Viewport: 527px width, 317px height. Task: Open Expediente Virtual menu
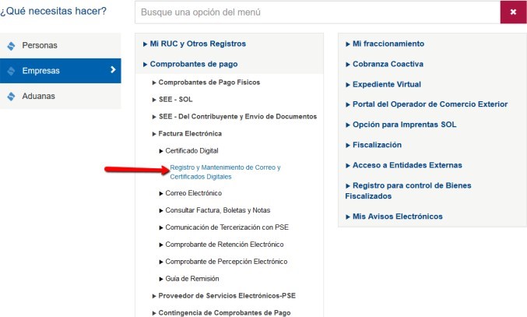383,84
